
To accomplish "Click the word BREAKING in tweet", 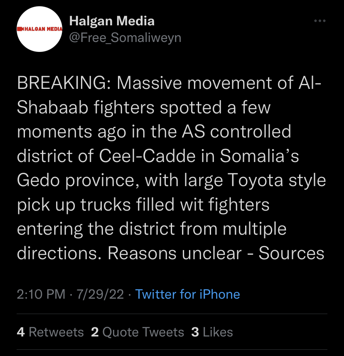I will 61,83.
